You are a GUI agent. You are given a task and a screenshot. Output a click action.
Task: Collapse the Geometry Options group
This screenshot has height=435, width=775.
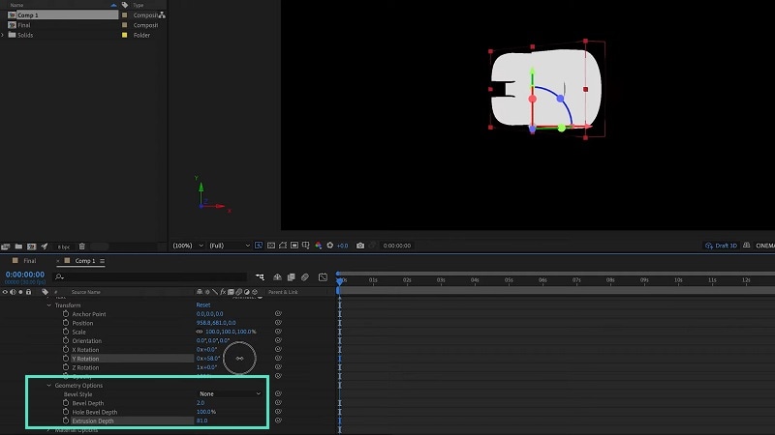[x=49, y=385]
